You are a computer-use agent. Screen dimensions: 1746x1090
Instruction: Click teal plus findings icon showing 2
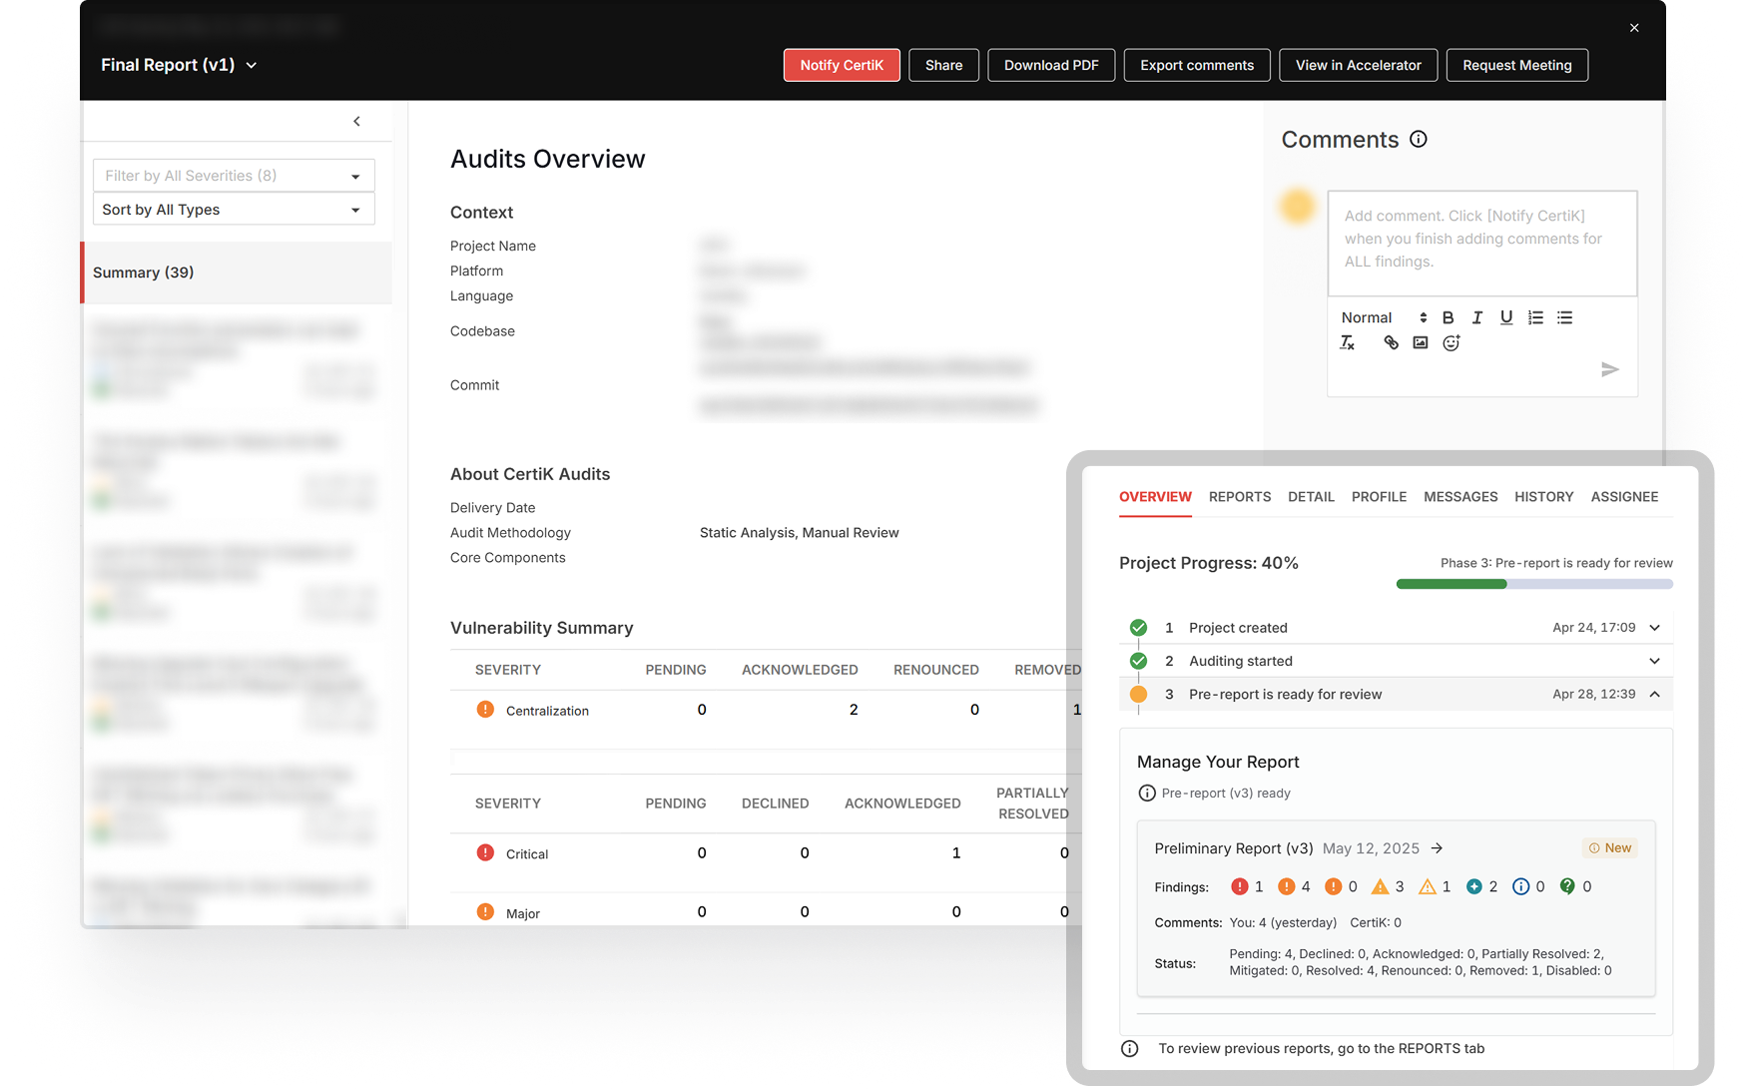pyautogui.click(x=1473, y=886)
